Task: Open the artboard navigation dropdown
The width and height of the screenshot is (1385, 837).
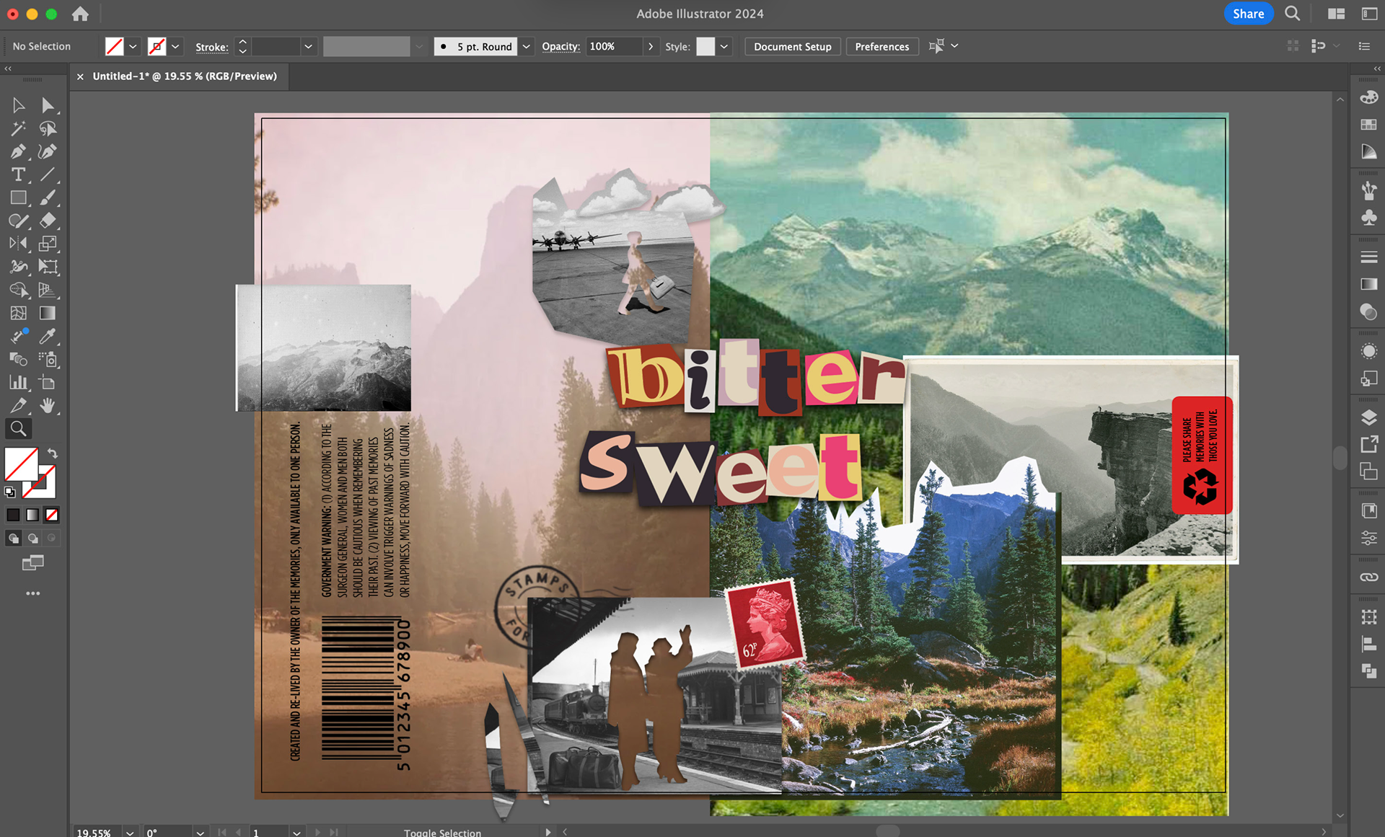Action: point(296,832)
